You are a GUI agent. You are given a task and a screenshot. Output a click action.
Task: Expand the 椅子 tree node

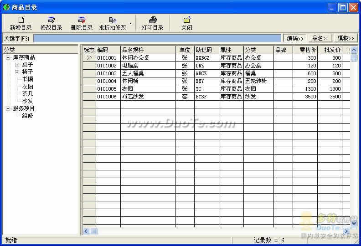17,72
